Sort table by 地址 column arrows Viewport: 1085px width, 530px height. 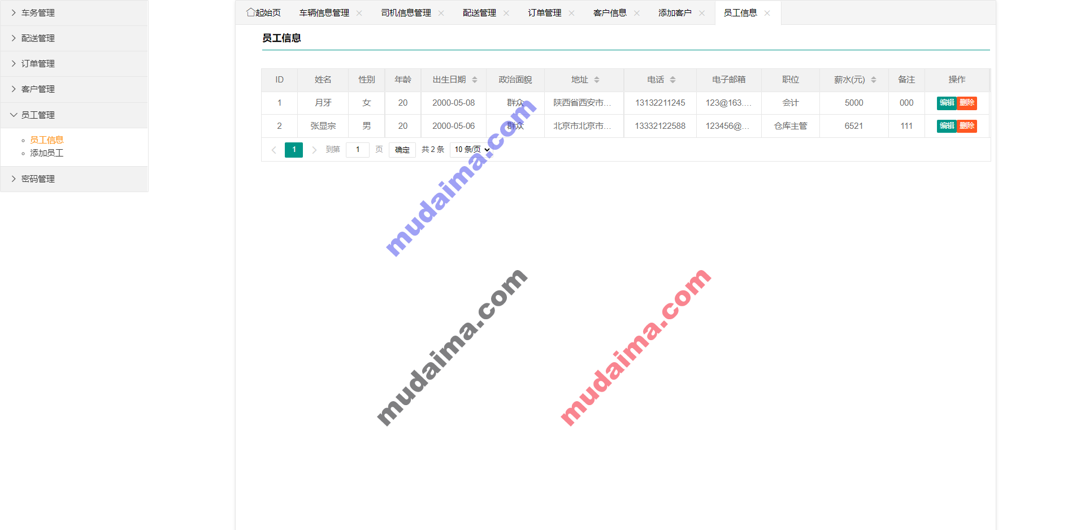[x=597, y=80]
